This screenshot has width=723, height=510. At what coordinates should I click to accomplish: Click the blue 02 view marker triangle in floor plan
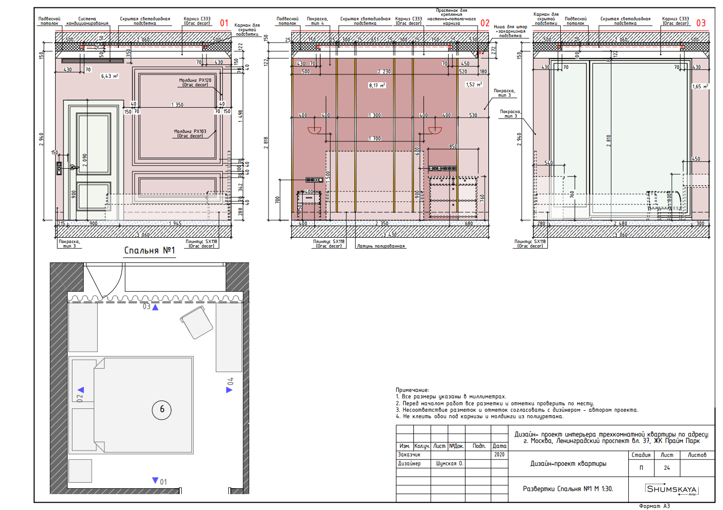81,390
